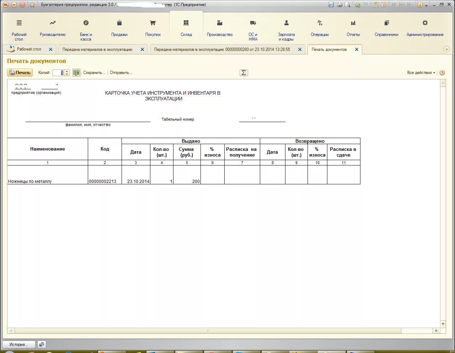Open the main menu round dropdown button
The height and width of the screenshot is (353, 455).
(x=14, y=5)
